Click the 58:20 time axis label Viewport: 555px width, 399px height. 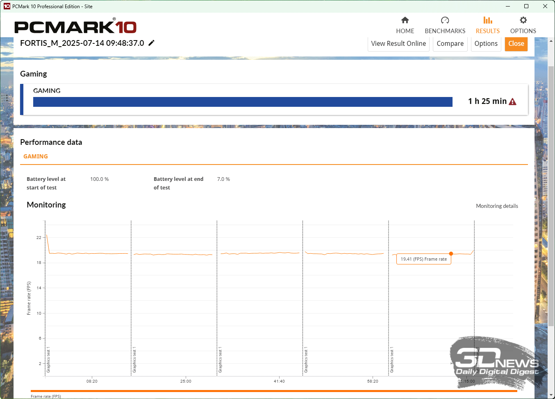click(x=373, y=381)
